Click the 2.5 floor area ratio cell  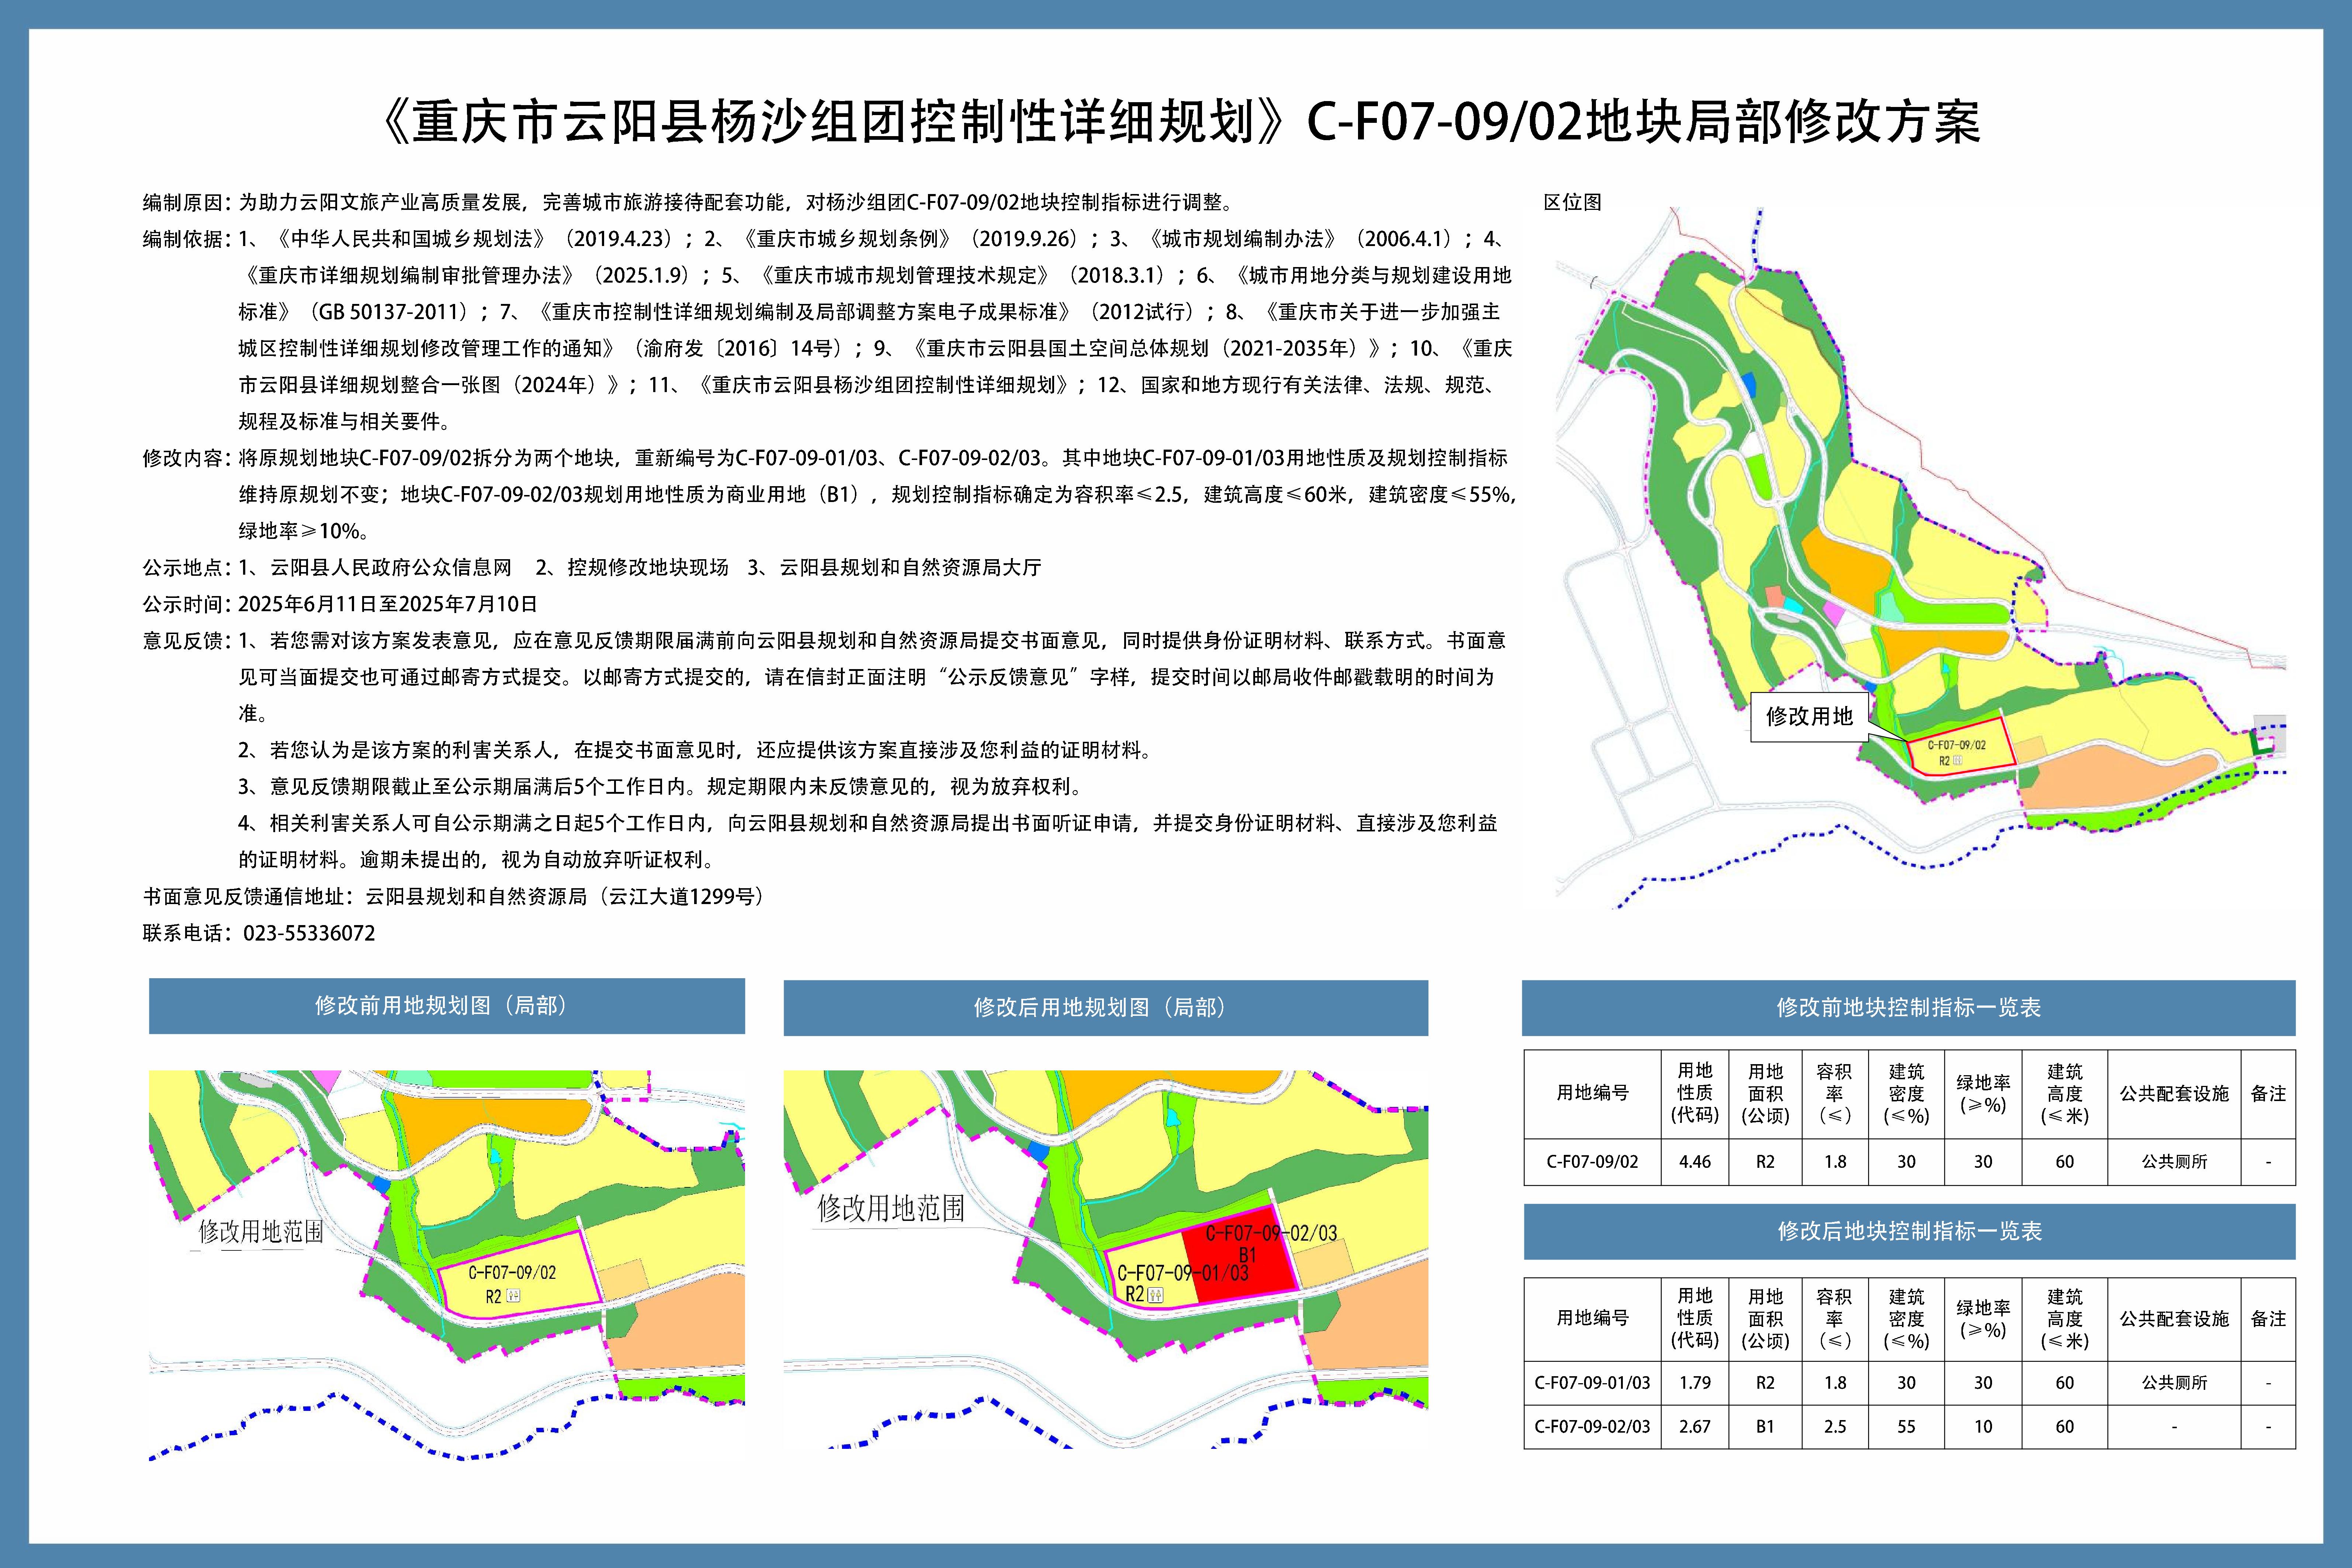click(1835, 1427)
